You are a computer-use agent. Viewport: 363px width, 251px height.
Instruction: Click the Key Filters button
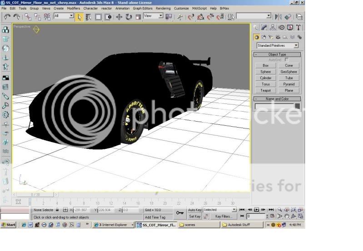[224, 217]
